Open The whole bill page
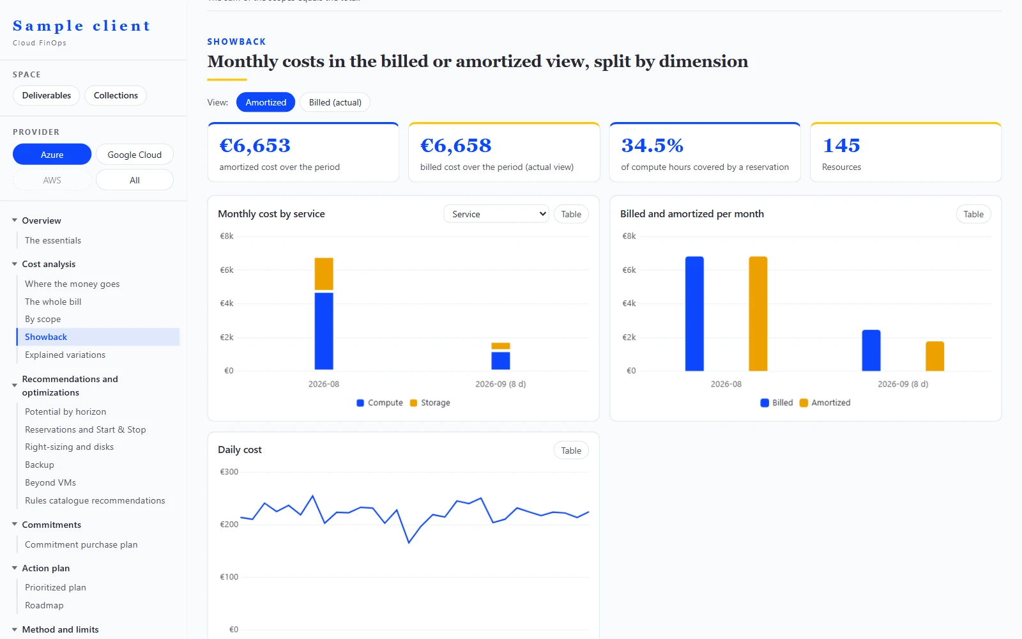 (x=53, y=302)
